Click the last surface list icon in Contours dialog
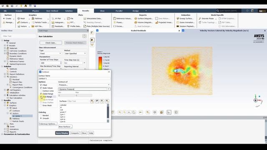 107,101
